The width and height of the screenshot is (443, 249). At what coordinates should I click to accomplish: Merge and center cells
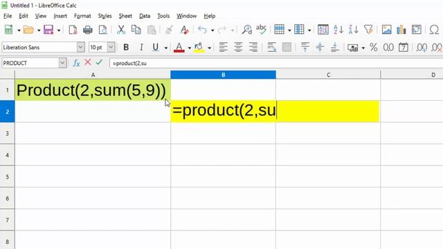pos(287,48)
